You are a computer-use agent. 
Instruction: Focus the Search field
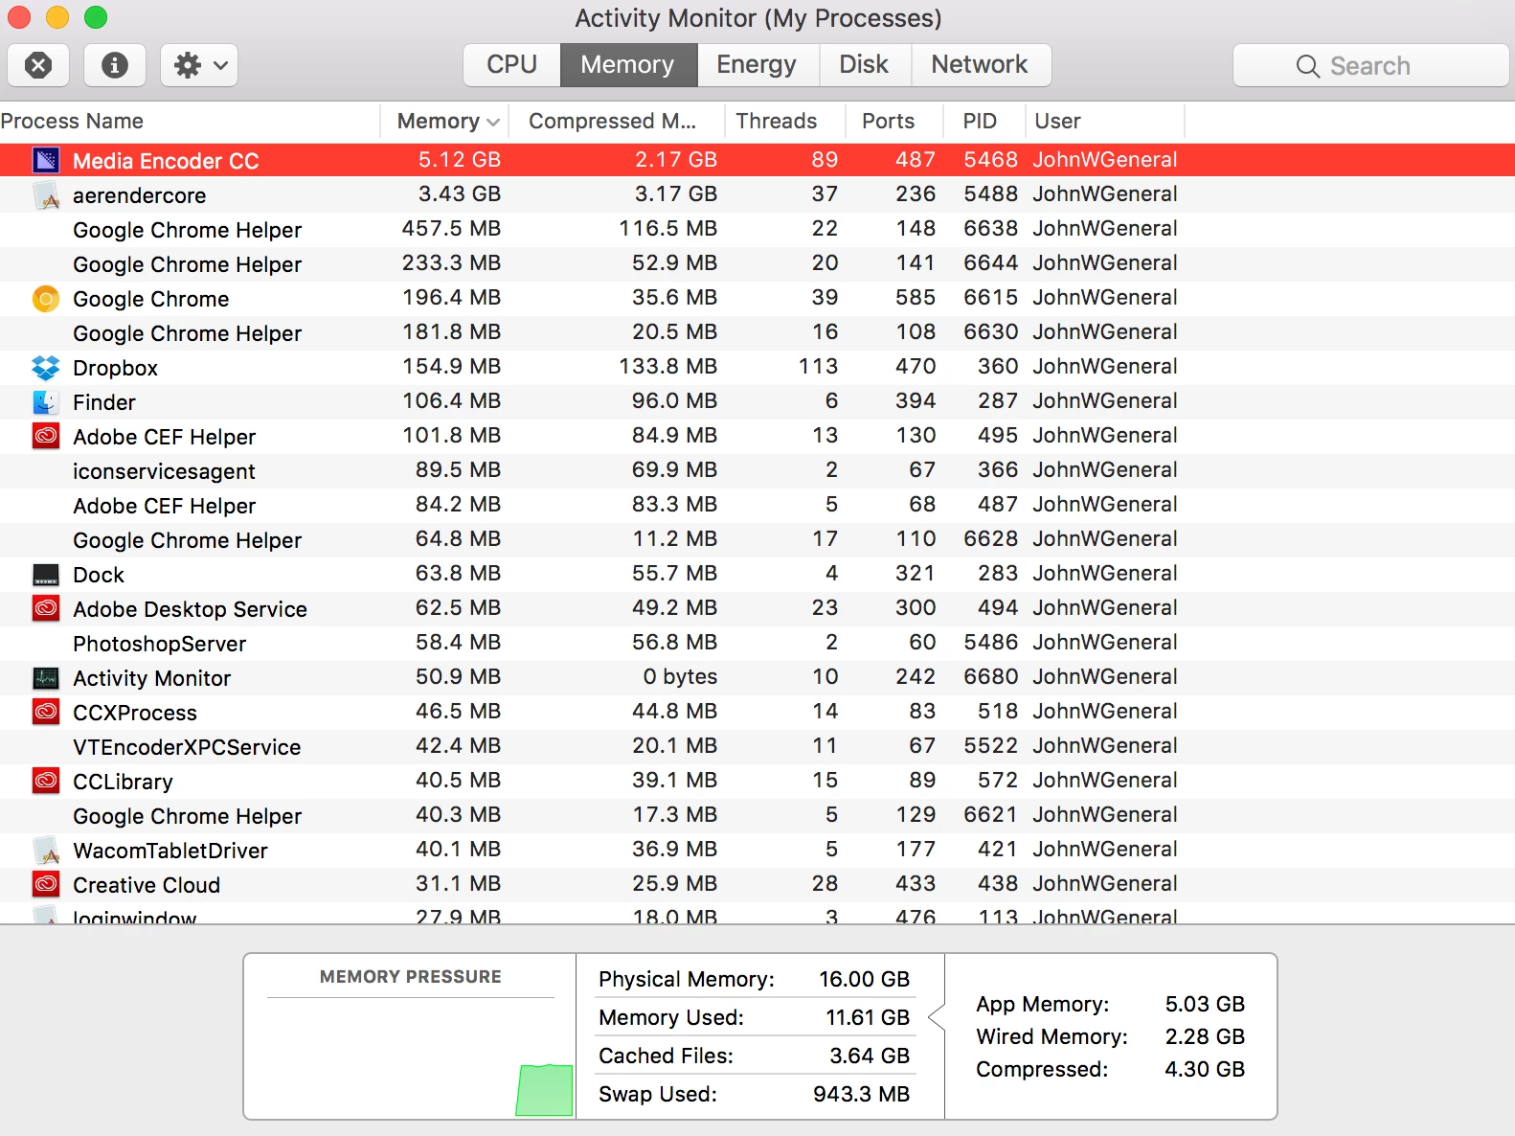point(1370,66)
